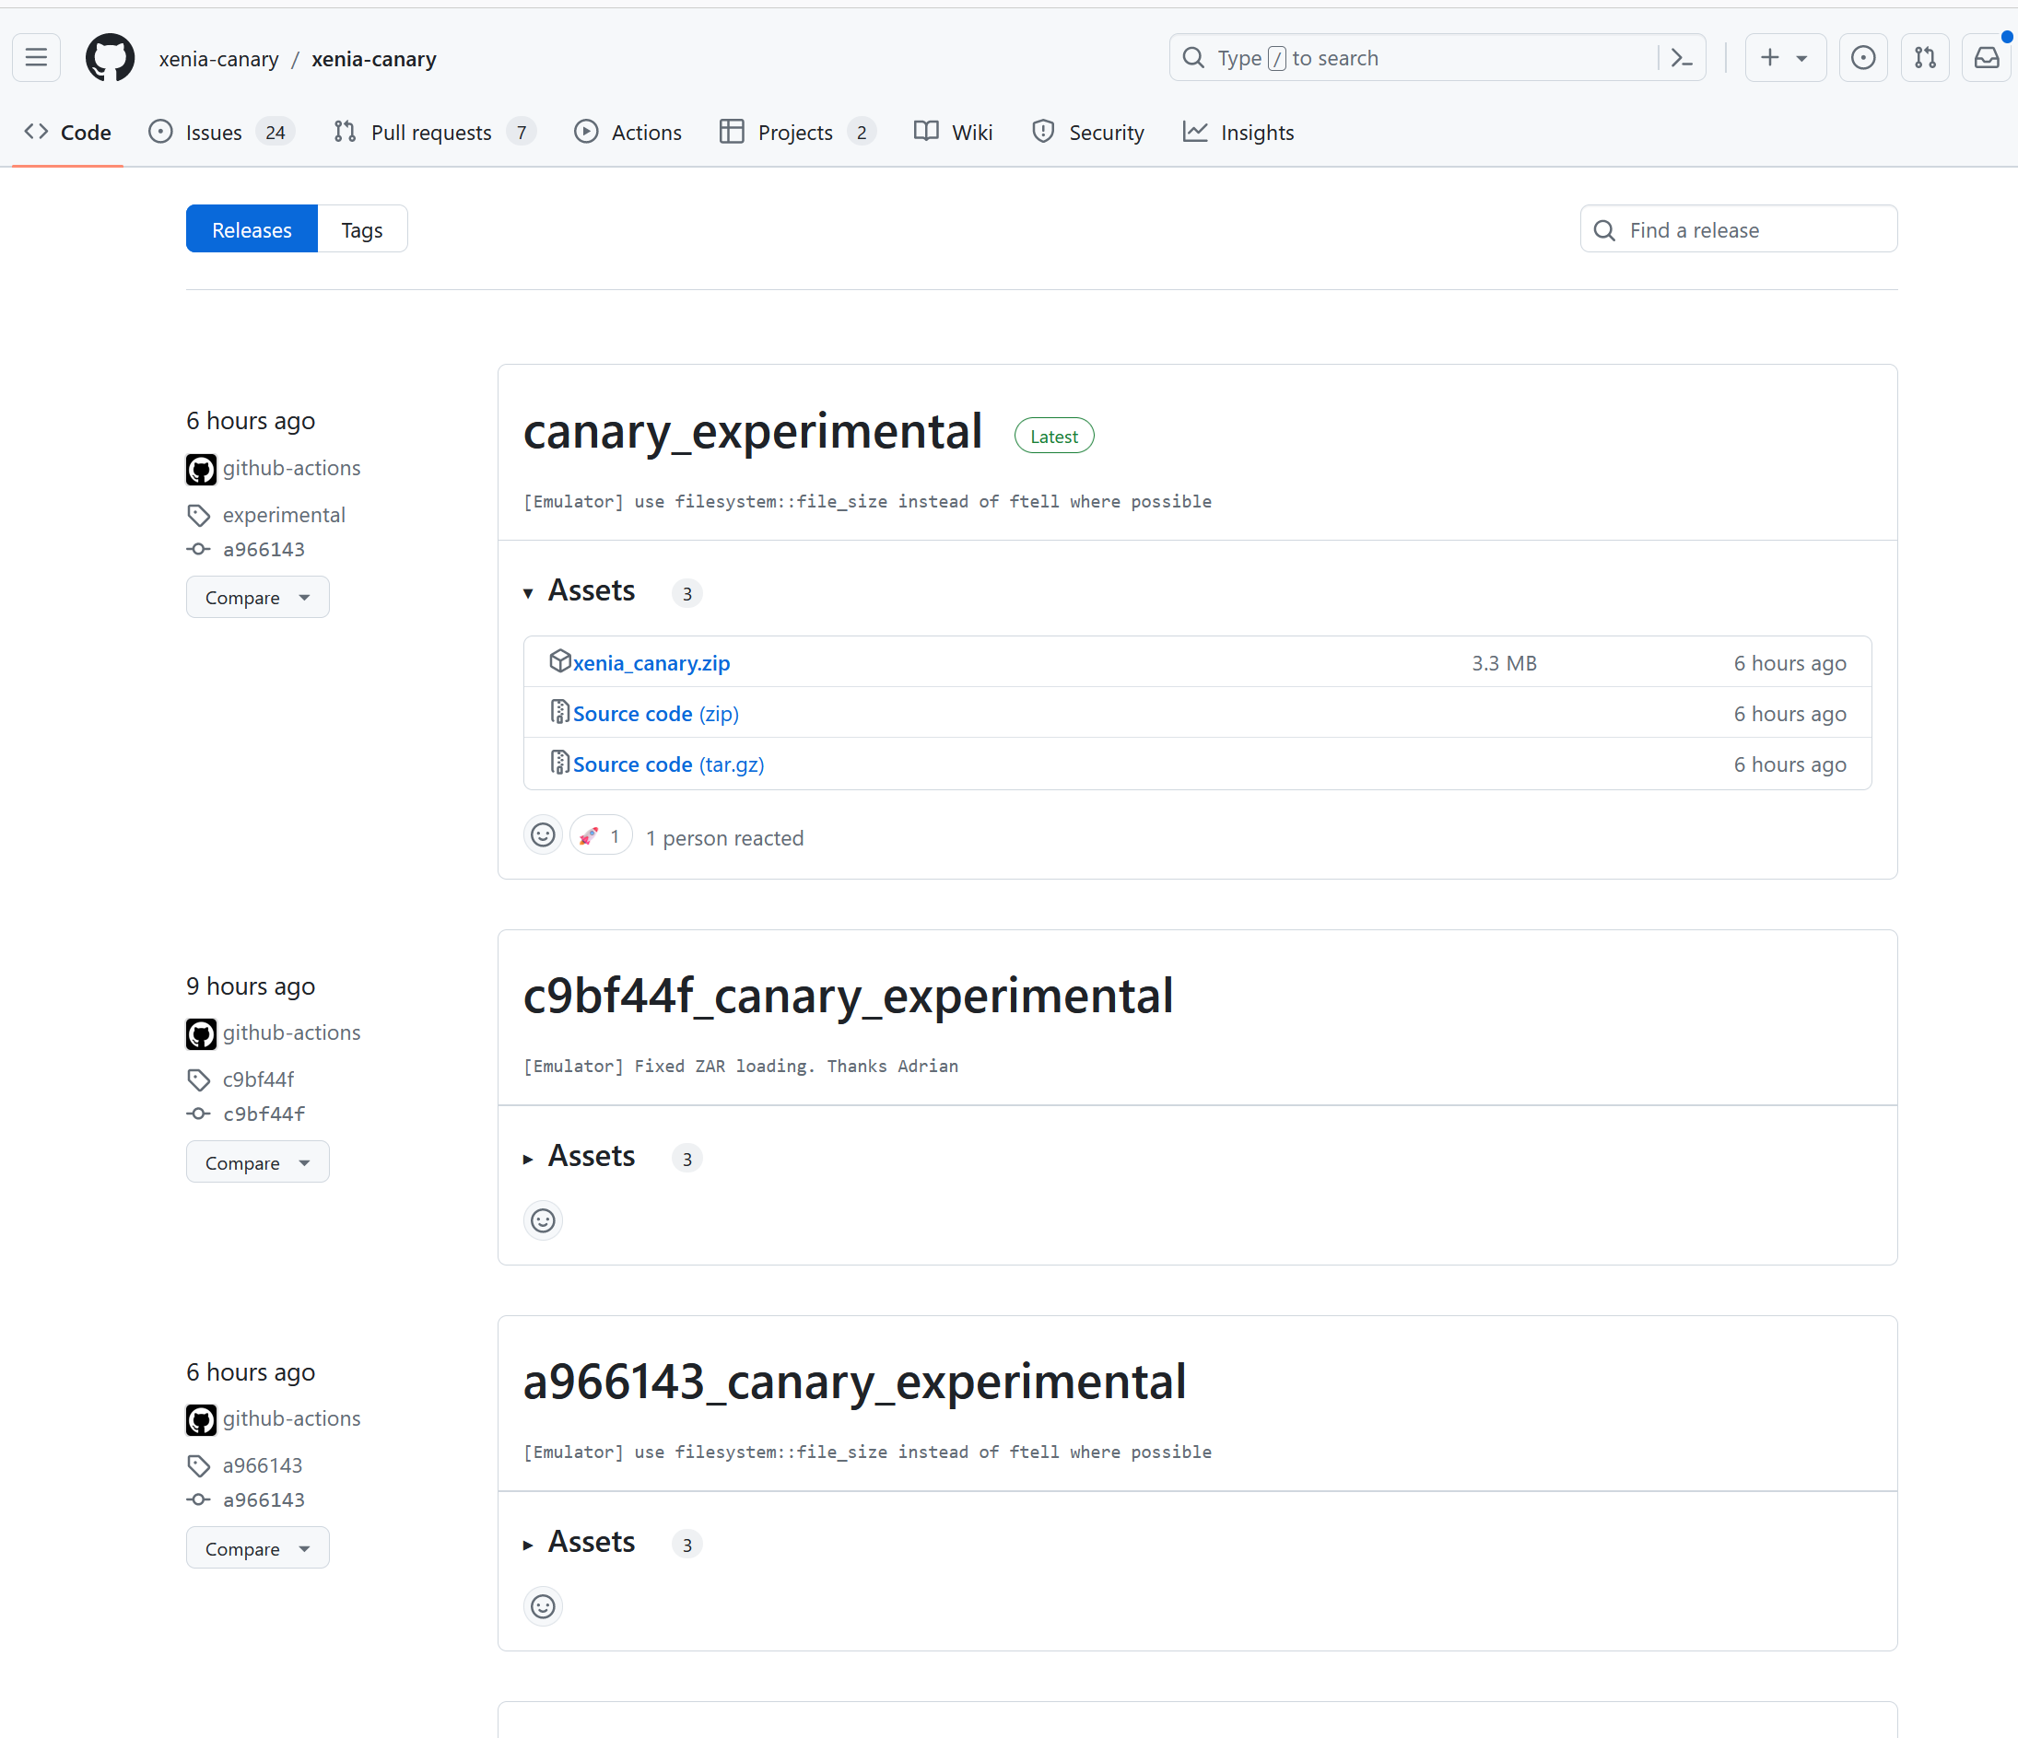
Task: Click the github-actions avatar on c9bf44f release
Action: point(202,1034)
